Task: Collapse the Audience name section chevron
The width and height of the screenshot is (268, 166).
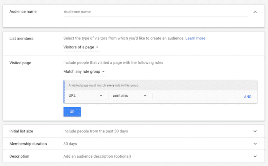Action: click(x=255, y=12)
